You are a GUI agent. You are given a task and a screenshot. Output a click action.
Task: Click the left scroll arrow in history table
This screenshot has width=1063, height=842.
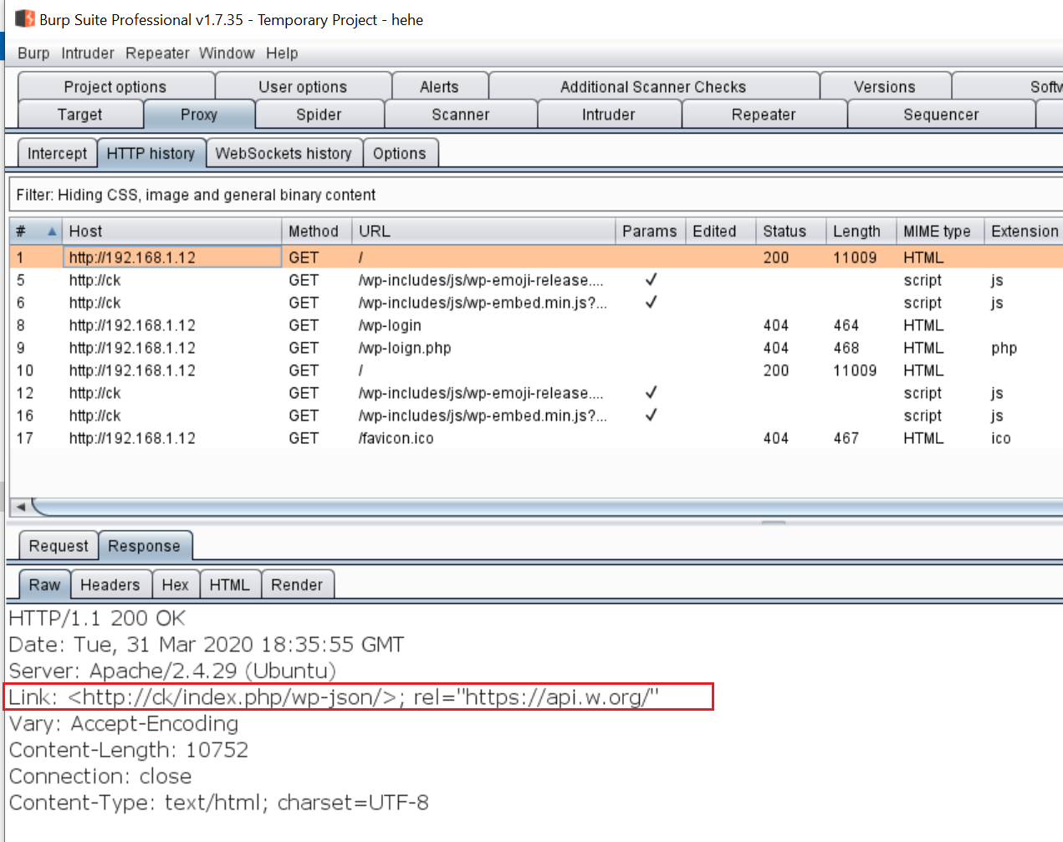click(x=21, y=507)
